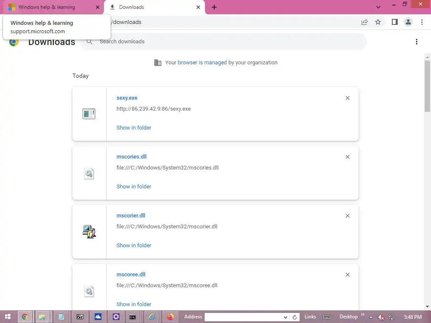Click the taskbar Address refresh icon
Image resolution: width=431 pixels, height=323 pixels.
(x=295, y=317)
